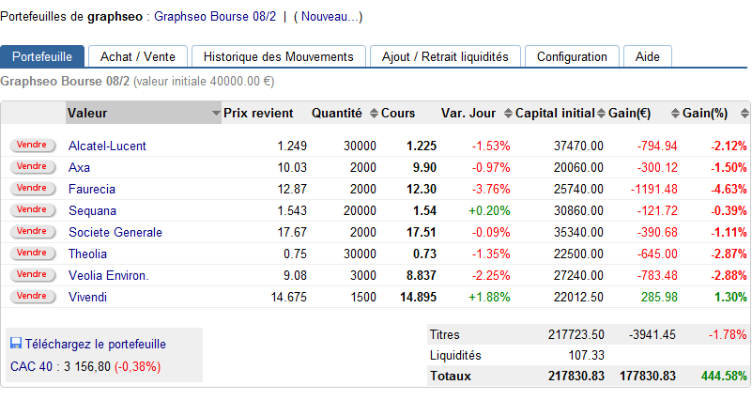
Task: Click the sort arrows beside Quantité
Action: coord(374,114)
